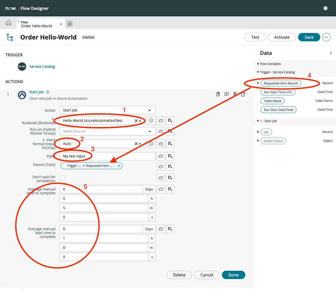
Task: Click the home icon tab
Action: coord(9,23)
